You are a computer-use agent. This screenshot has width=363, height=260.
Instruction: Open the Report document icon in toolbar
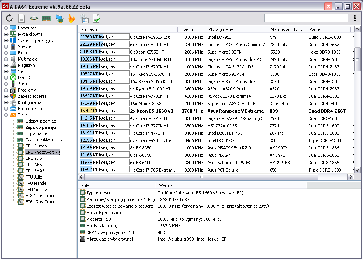pyautogui.click(x=22, y=18)
